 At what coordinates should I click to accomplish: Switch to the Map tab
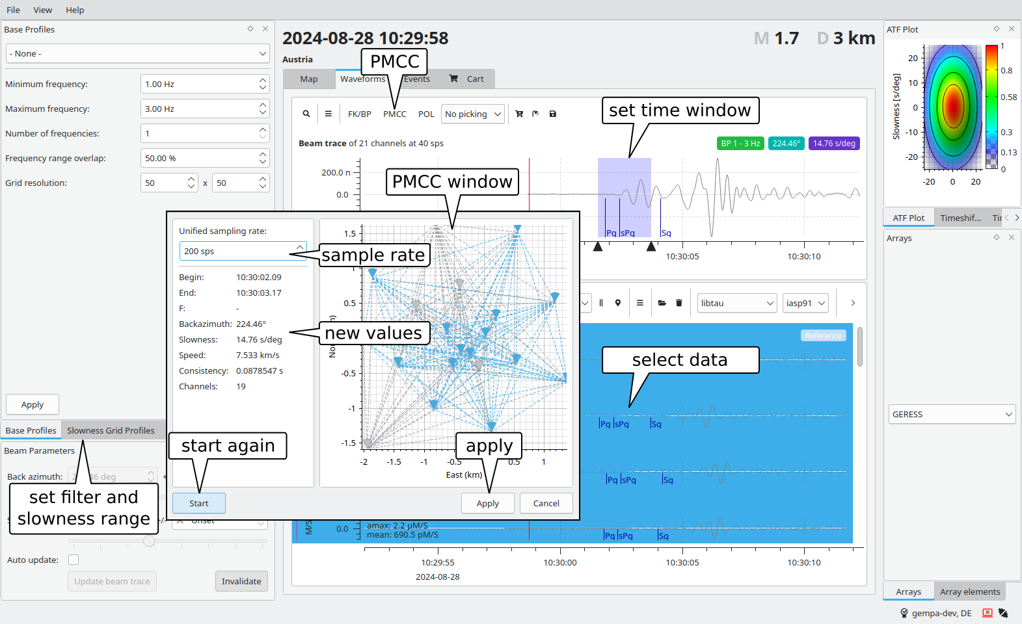click(309, 79)
